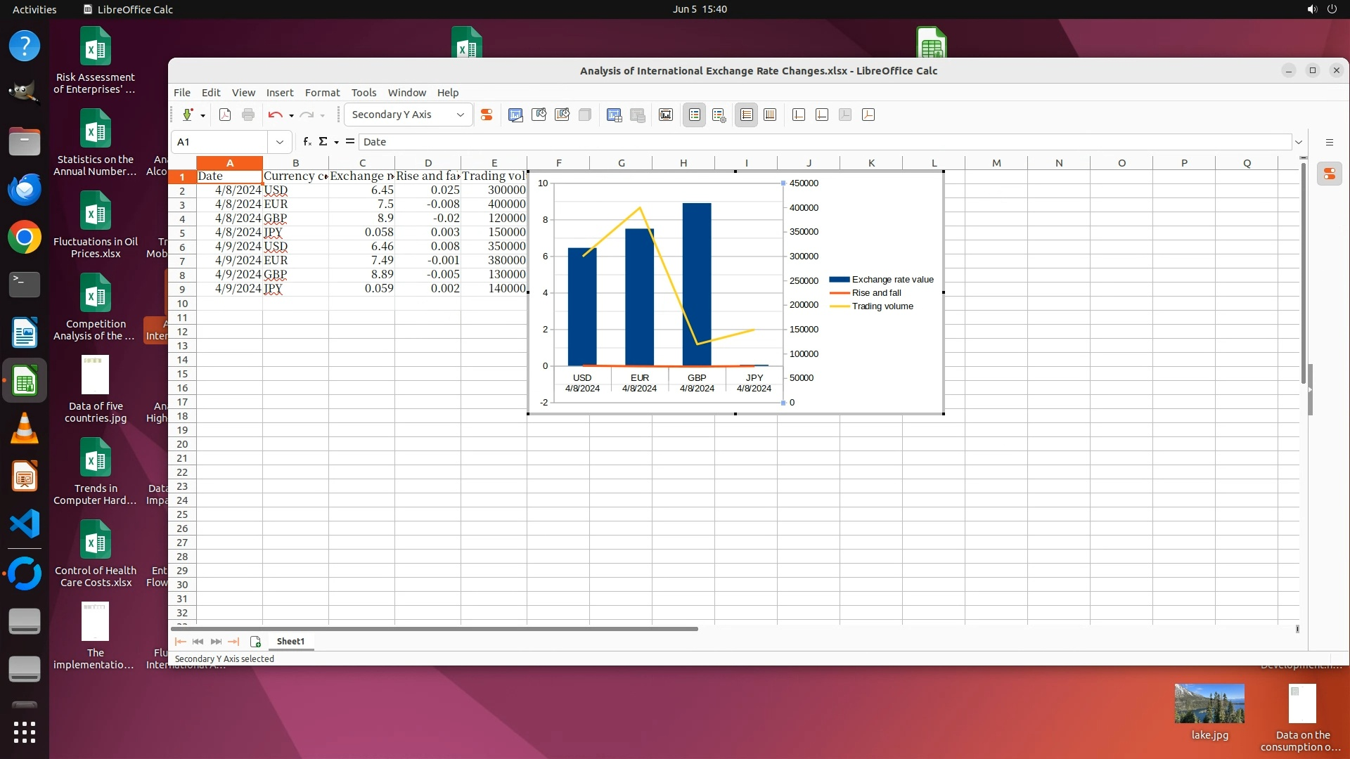Click Function Wizard fx icon

[307, 142]
